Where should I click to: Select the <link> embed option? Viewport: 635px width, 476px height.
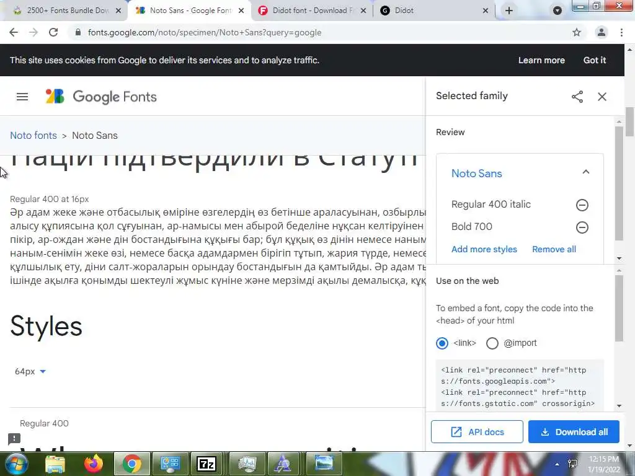[x=442, y=343]
